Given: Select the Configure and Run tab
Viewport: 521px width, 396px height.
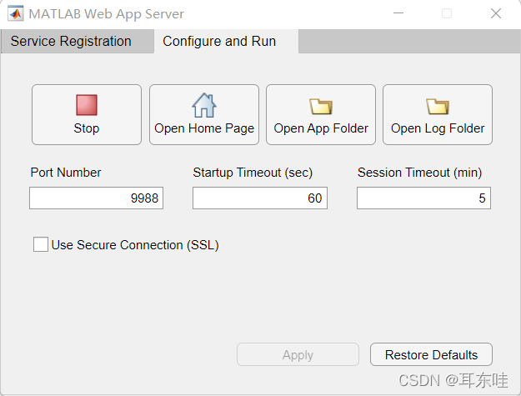Looking at the screenshot, I should [226, 41].
